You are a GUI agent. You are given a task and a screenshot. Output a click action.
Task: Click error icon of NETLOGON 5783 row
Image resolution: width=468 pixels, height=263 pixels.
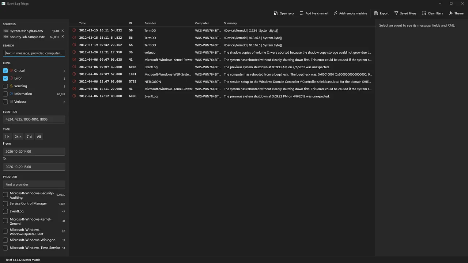click(x=74, y=81)
